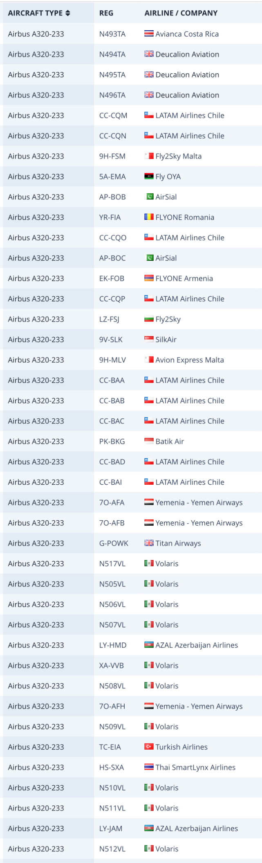Click the Singapore flag next to SilkAir
The height and width of the screenshot is (863, 262).
click(x=149, y=339)
